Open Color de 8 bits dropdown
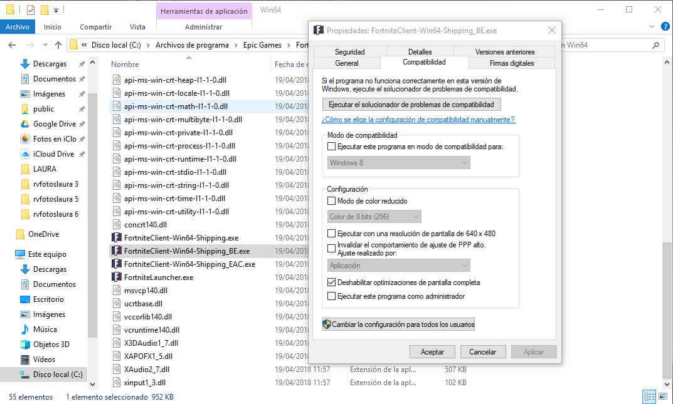The image size is (673, 404). [x=374, y=217]
